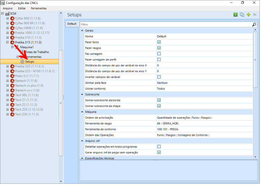Collapse the Sobrecorte section
This screenshot has width=261, height=185.
pos(82,95)
